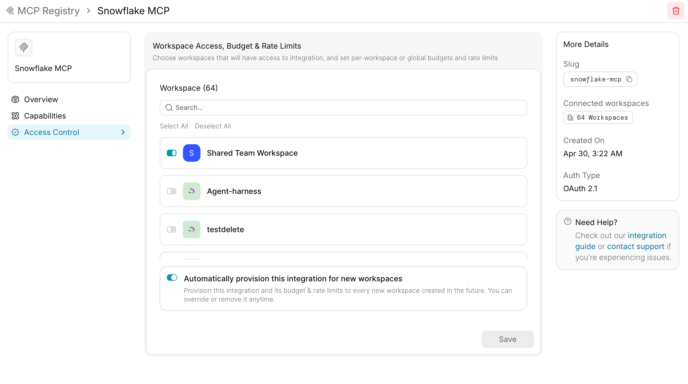
Task: Enable access for Agent-harness workspace
Action: 172,191
